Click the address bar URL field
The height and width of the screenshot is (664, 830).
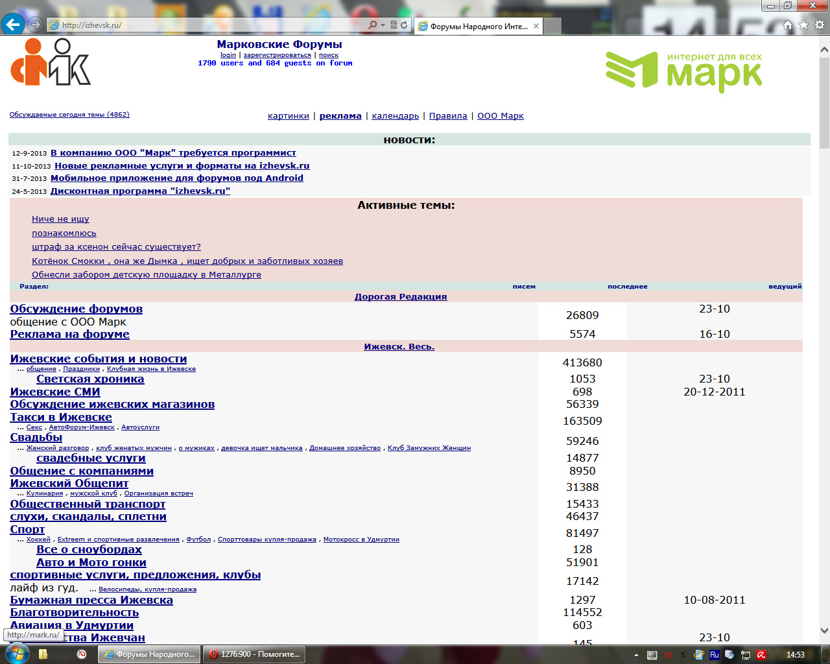[207, 25]
